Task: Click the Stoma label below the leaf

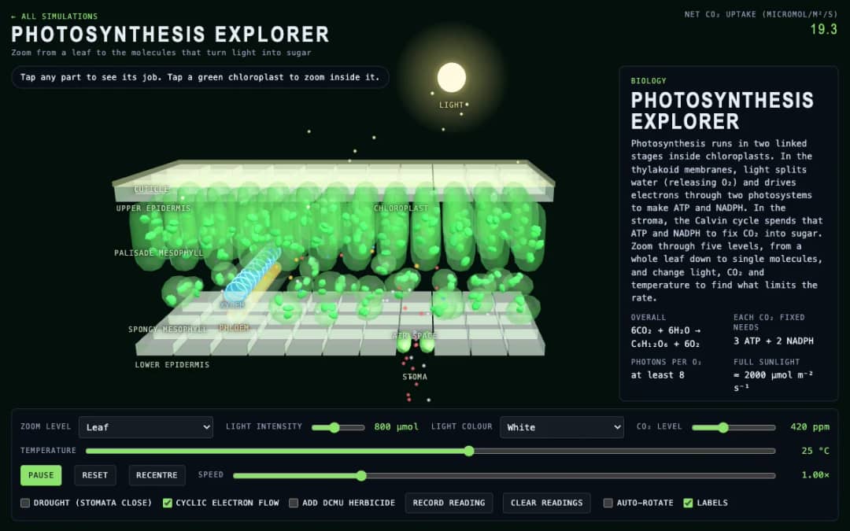Action: 415,377
